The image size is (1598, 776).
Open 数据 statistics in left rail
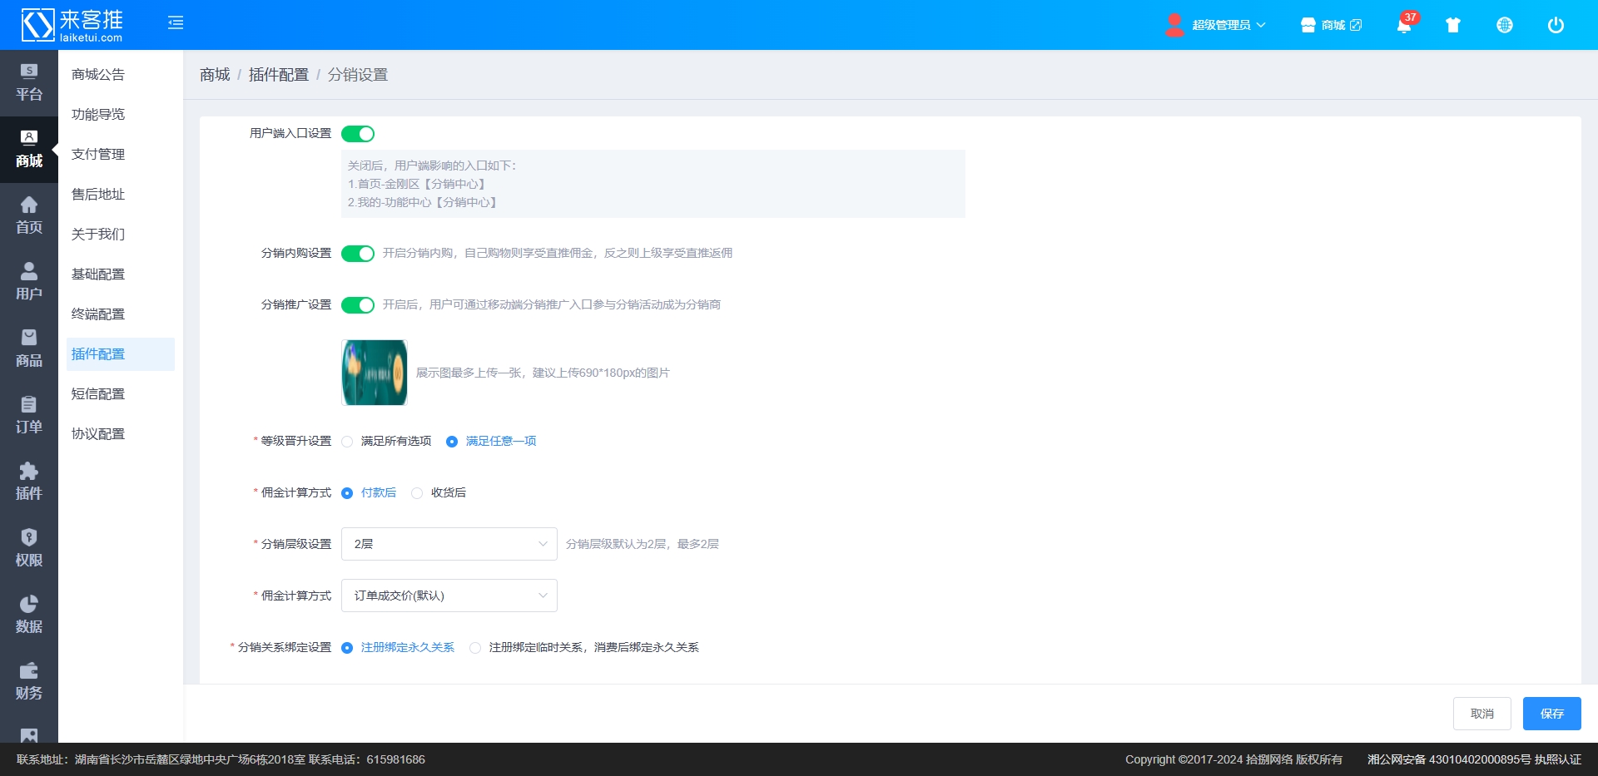[29, 615]
